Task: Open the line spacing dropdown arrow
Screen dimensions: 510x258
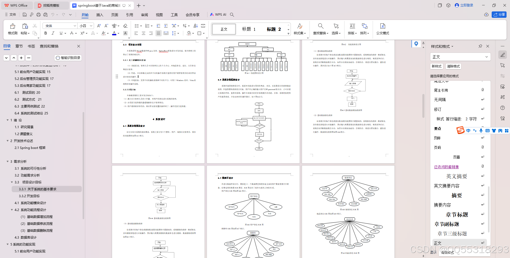Action: [x=178, y=33]
